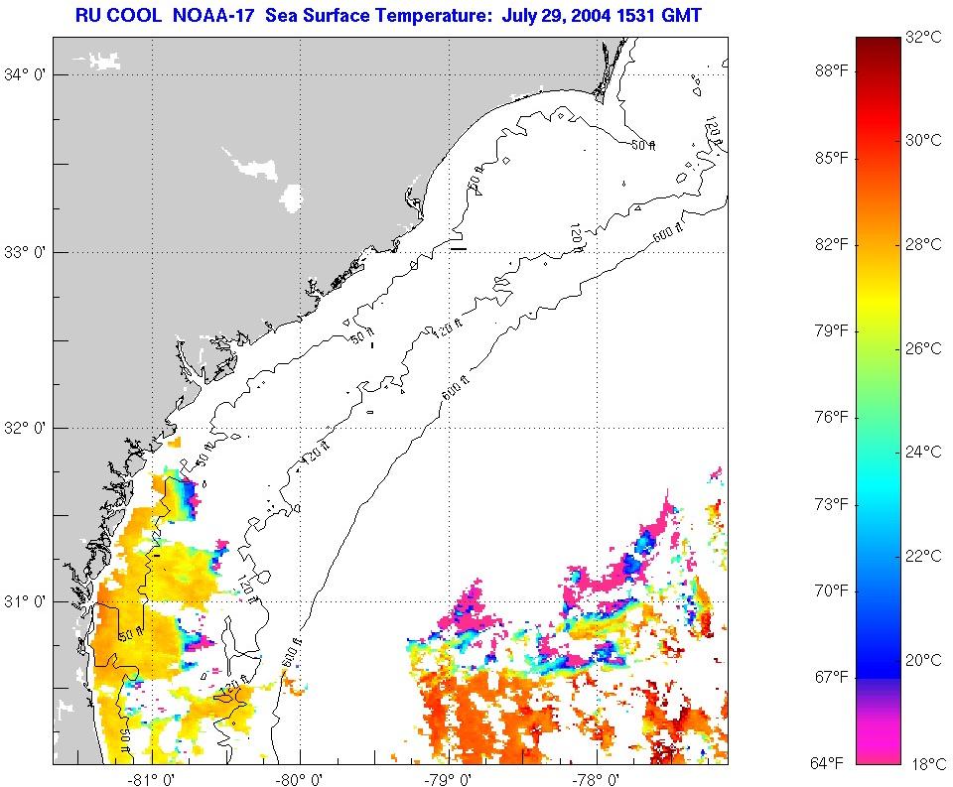Click the 24°C color scale label

[923, 453]
